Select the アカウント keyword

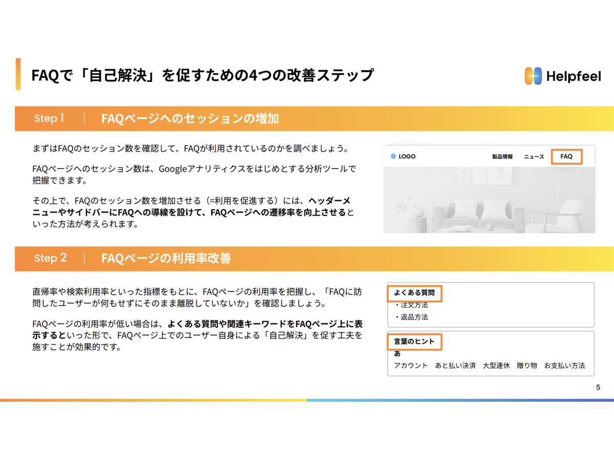[410, 365]
